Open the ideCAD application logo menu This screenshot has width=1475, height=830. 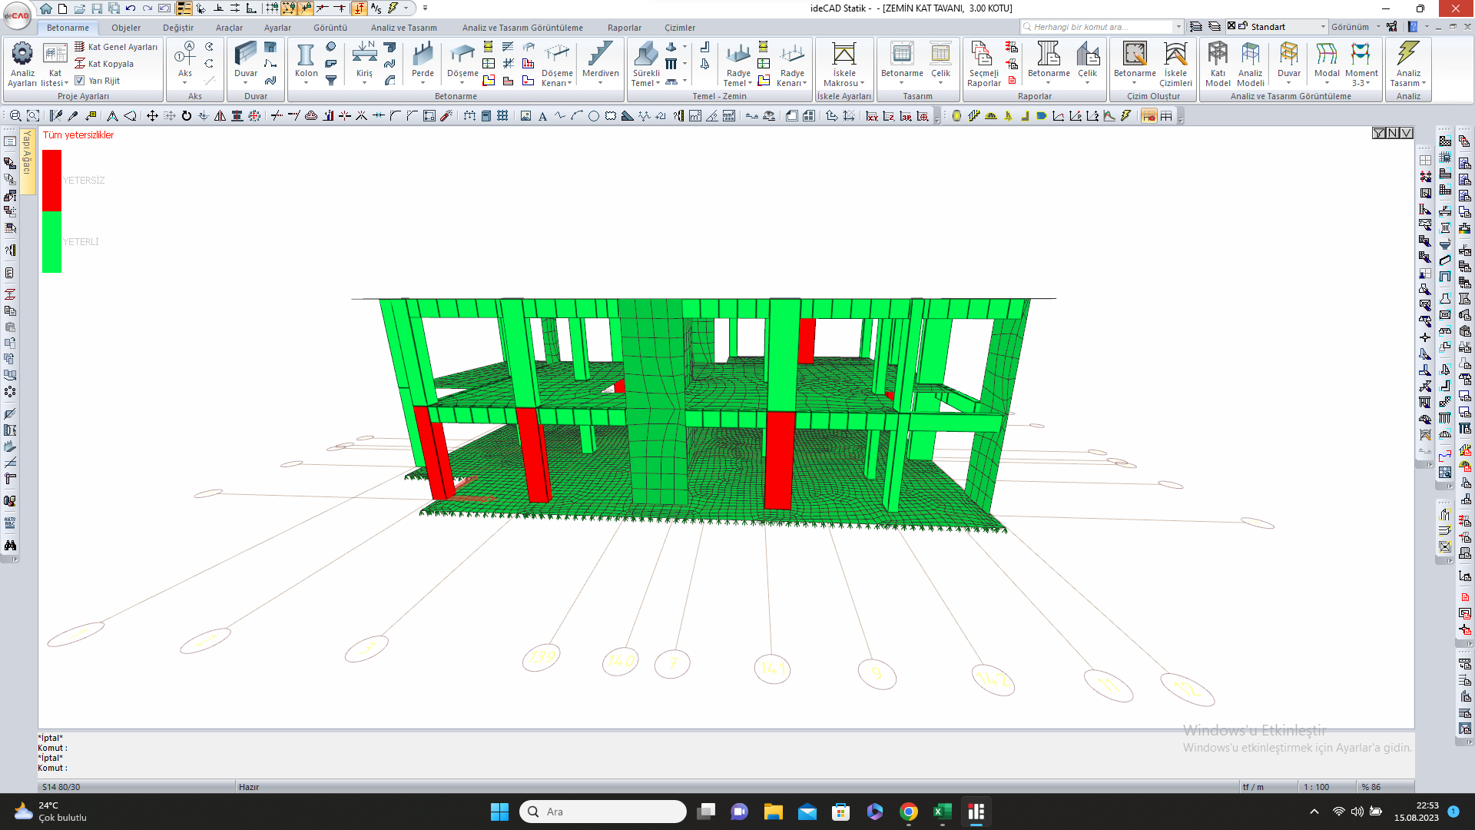click(x=16, y=15)
